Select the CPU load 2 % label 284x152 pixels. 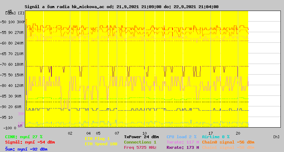coord(181,137)
